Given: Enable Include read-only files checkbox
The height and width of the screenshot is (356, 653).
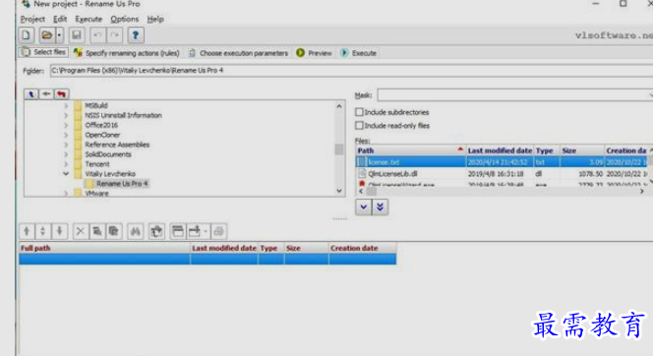Looking at the screenshot, I should 359,125.
